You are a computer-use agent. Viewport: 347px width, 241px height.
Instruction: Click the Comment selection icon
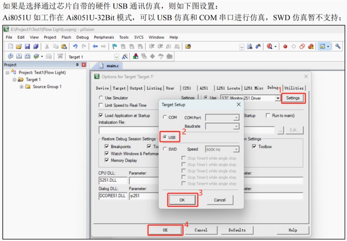coord(168,46)
